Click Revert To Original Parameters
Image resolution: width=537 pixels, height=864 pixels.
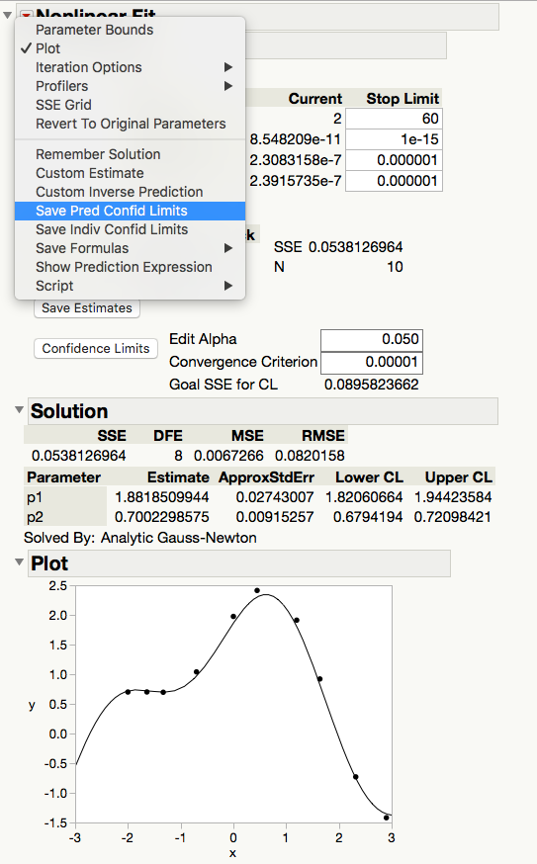(130, 124)
